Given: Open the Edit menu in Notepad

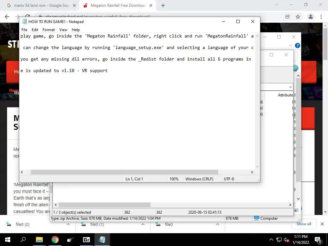Looking at the screenshot, I should click(35, 30).
